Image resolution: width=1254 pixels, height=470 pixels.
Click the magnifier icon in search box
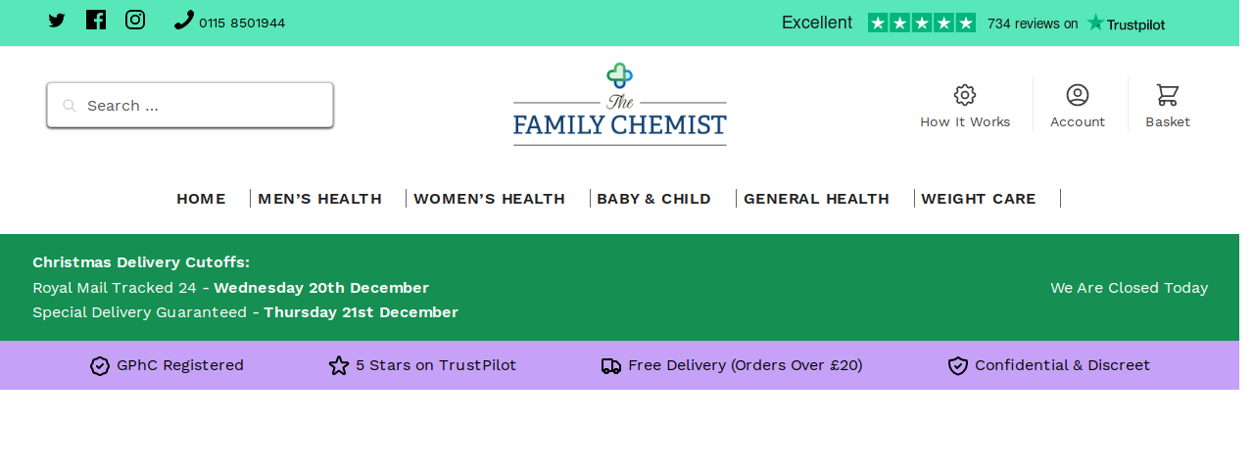click(70, 106)
